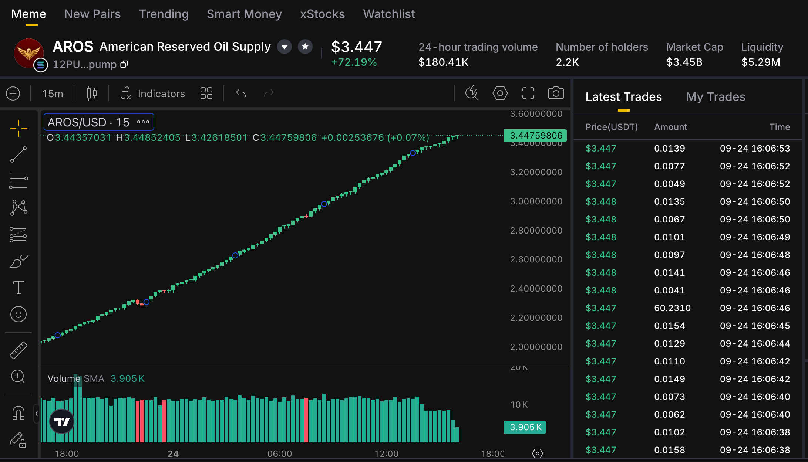The height and width of the screenshot is (462, 808).
Task: Copy the 12PU...pump contract address
Action: coord(125,64)
